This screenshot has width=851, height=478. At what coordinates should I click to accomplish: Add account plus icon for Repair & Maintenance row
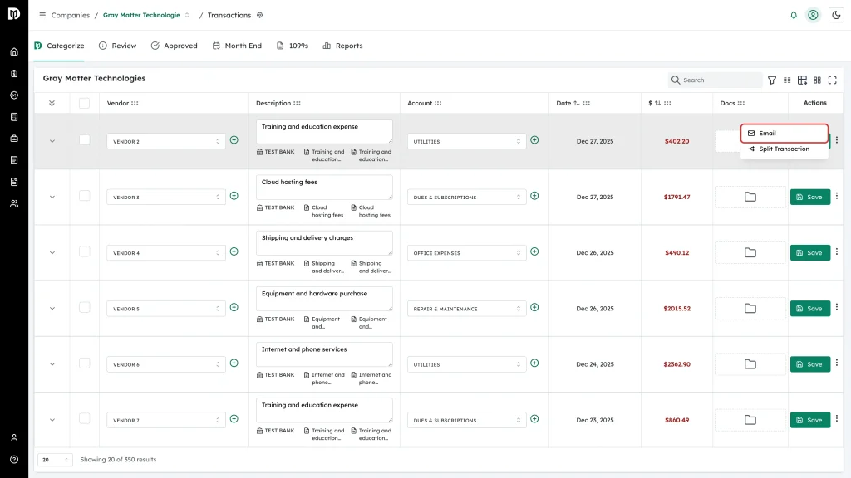(534, 307)
